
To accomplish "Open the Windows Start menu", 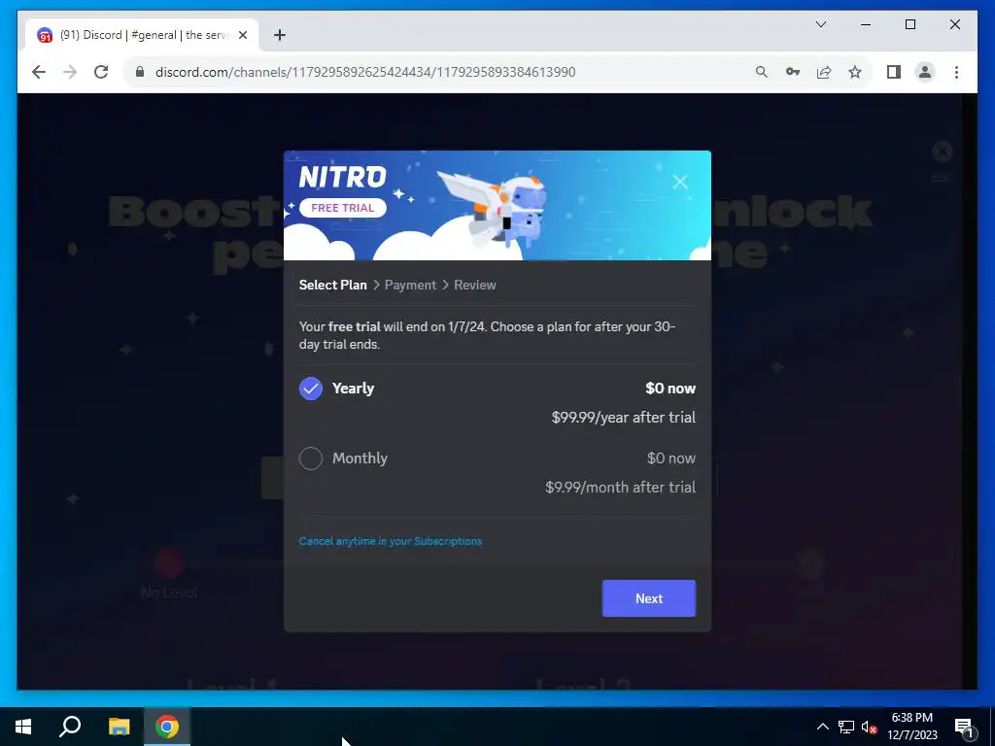I will (23, 727).
